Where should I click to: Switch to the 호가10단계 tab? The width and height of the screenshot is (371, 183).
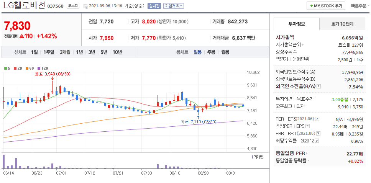[x=342, y=24]
